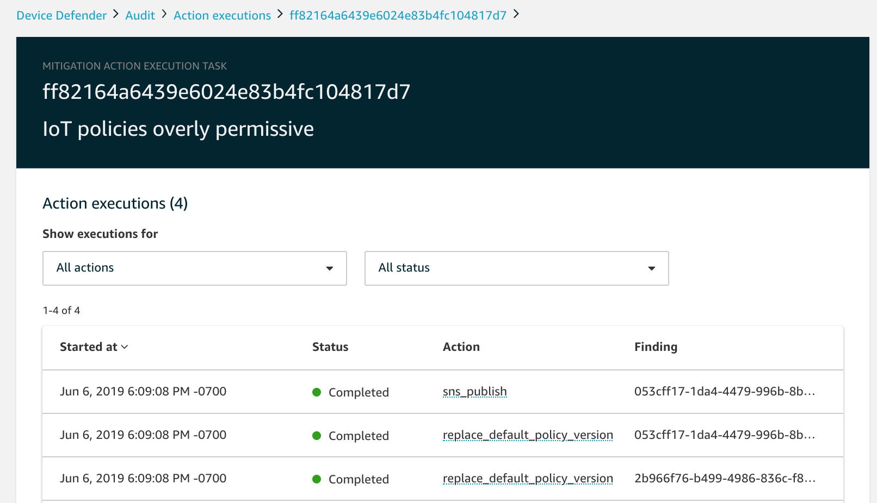Click green status dot in sns_publish row

tap(317, 392)
